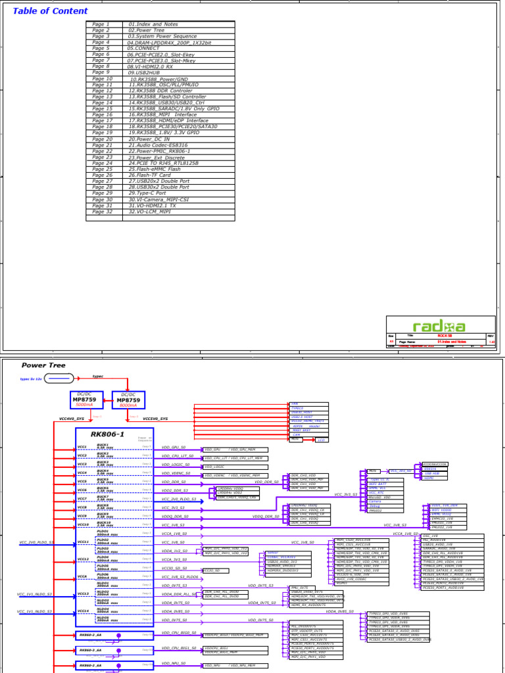Select the "RK860-3 _6A" regulator block

[114, 651]
